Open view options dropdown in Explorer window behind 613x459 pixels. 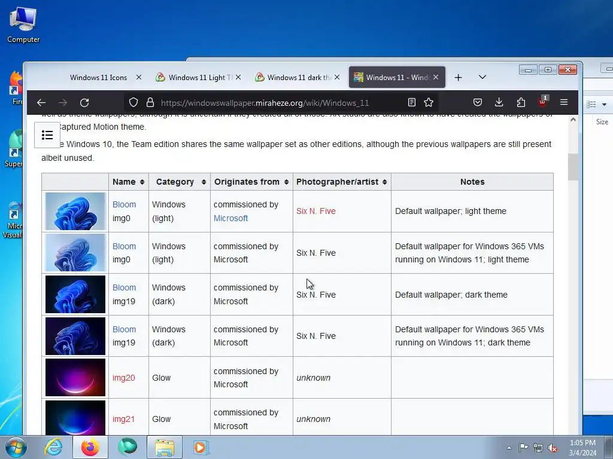point(605,104)
